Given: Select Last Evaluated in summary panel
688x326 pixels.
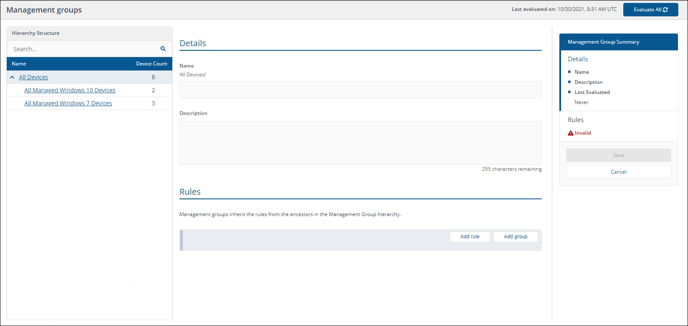Looking at the screenshot, I should pos(592,92).
